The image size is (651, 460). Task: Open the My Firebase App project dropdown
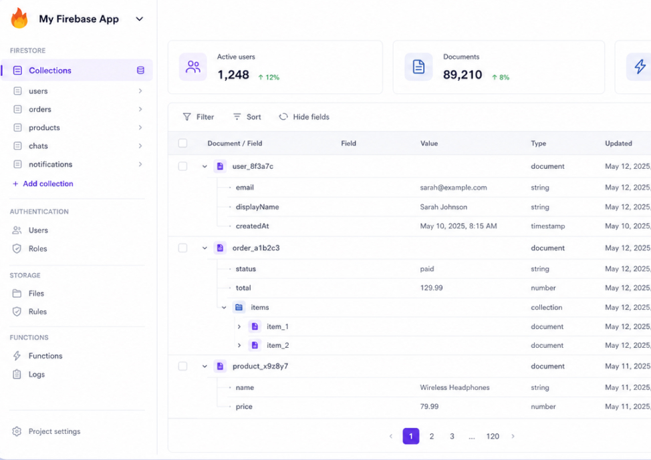point(140,19)
